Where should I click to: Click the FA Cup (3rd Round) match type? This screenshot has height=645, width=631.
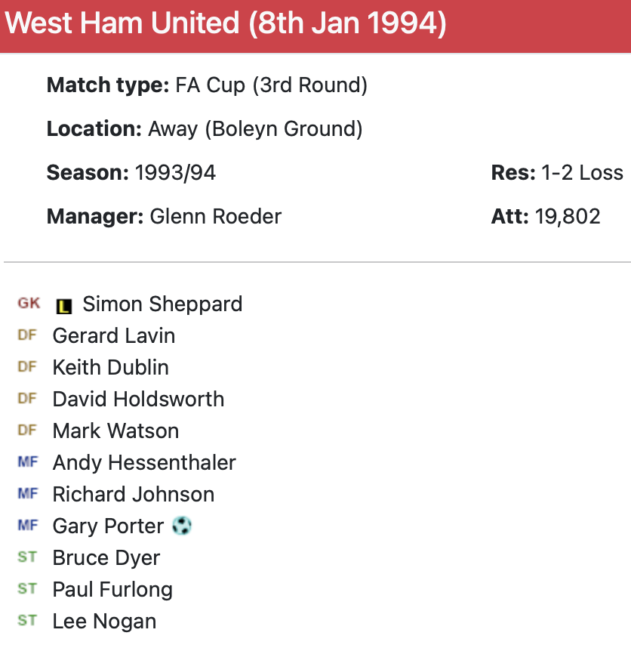pos(271,85)
